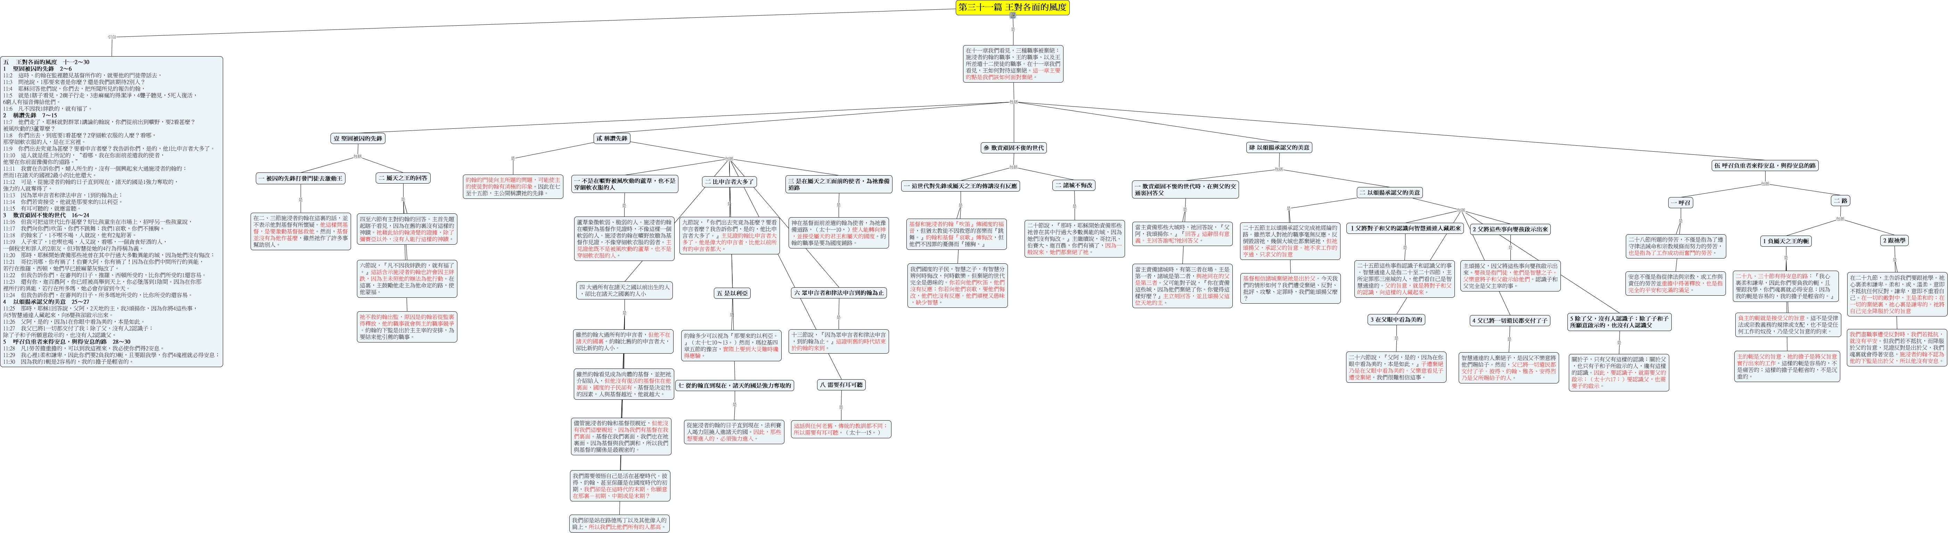The image size is (1948, 533).
Task: Click note starting 約翰的門徒向主所題的問題
Action: pos(513,186)
